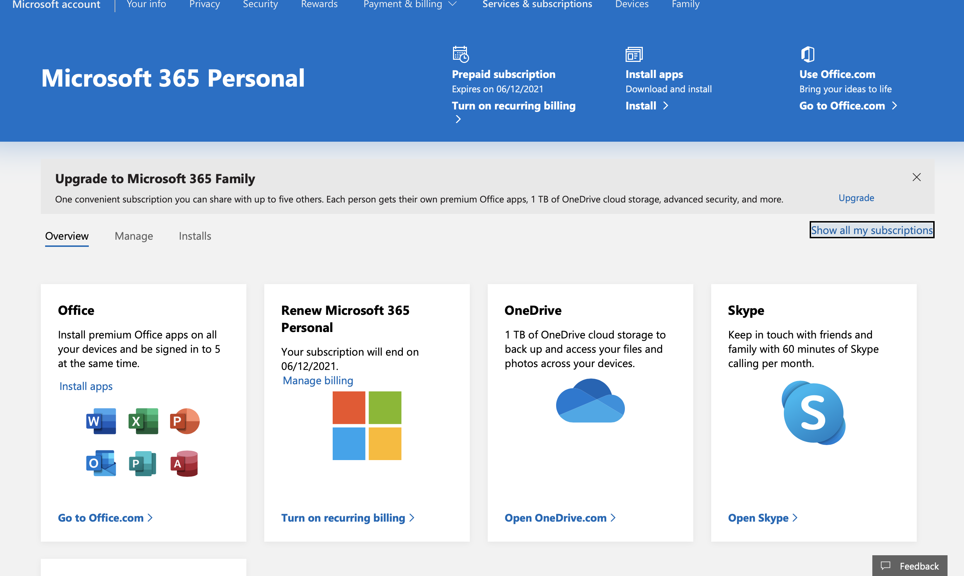Click the Microsoft 365 Personal heading
The width and height of the screenshot is (964, 576).
pos(173,78)
